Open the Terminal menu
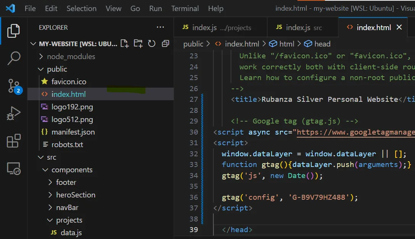Image resolution: width=415 pixels, height=239 pixels. tap(185, 8)
